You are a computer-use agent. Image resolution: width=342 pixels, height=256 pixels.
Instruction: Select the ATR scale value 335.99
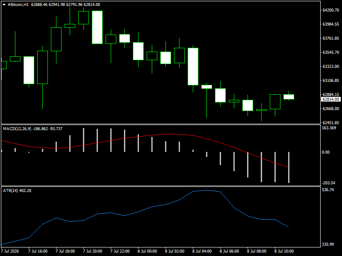(x=328, y=244)
